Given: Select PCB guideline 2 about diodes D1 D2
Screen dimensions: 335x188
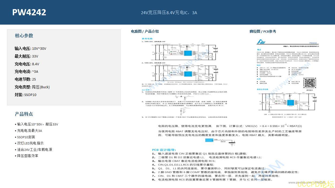Looking at the screenshot, I should click(x=207, y=157).
